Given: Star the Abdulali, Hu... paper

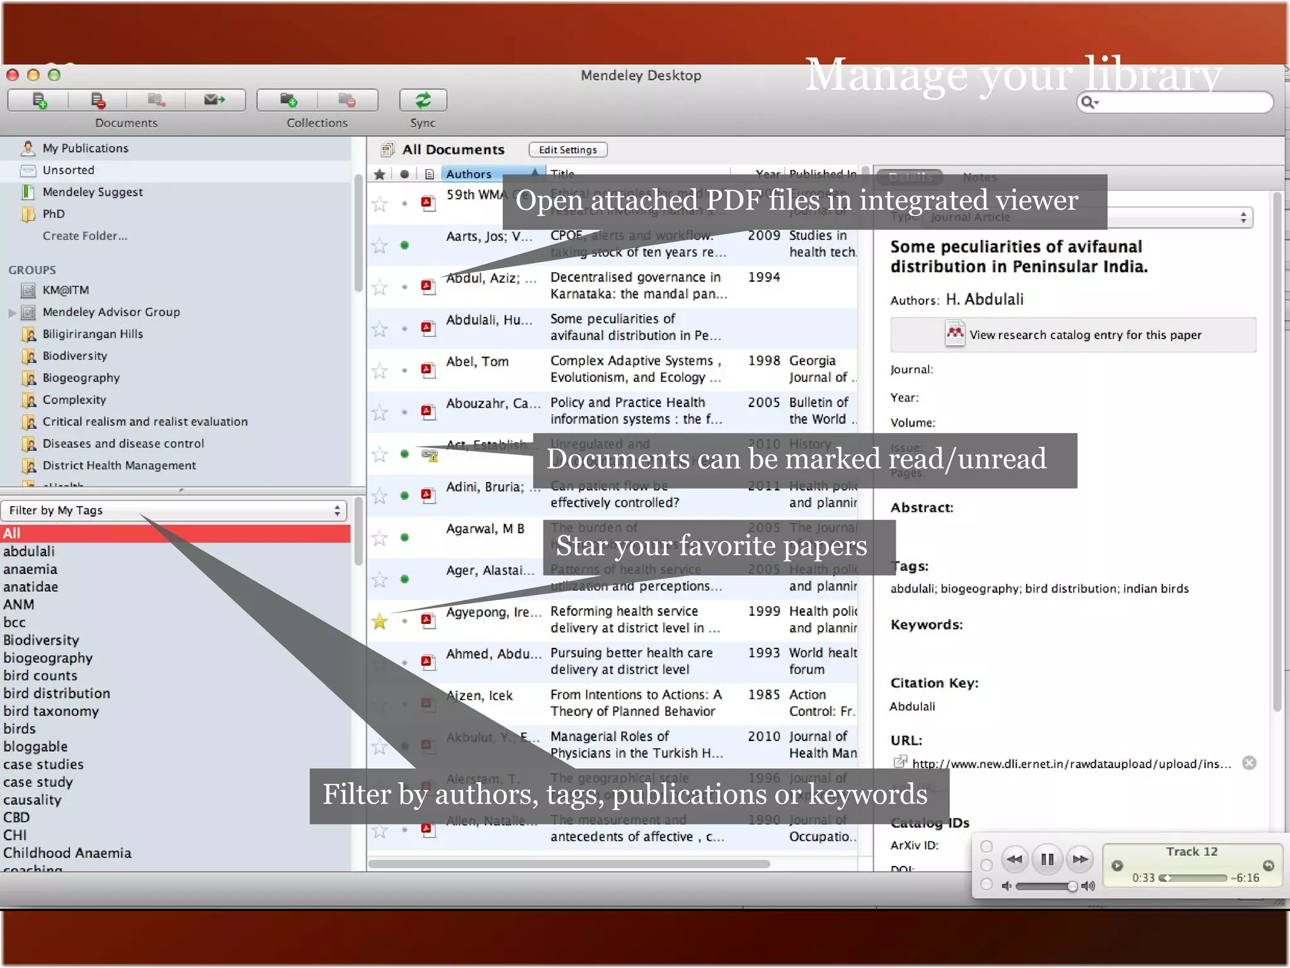Looking at the screenshot, I should click(379, 329).
